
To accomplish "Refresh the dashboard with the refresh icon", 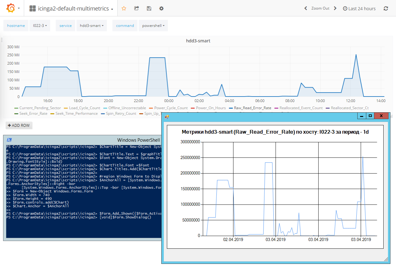I will coord(386,9).
